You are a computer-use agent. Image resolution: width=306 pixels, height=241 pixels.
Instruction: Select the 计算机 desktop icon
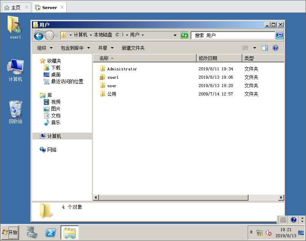(x=15, y=70)
